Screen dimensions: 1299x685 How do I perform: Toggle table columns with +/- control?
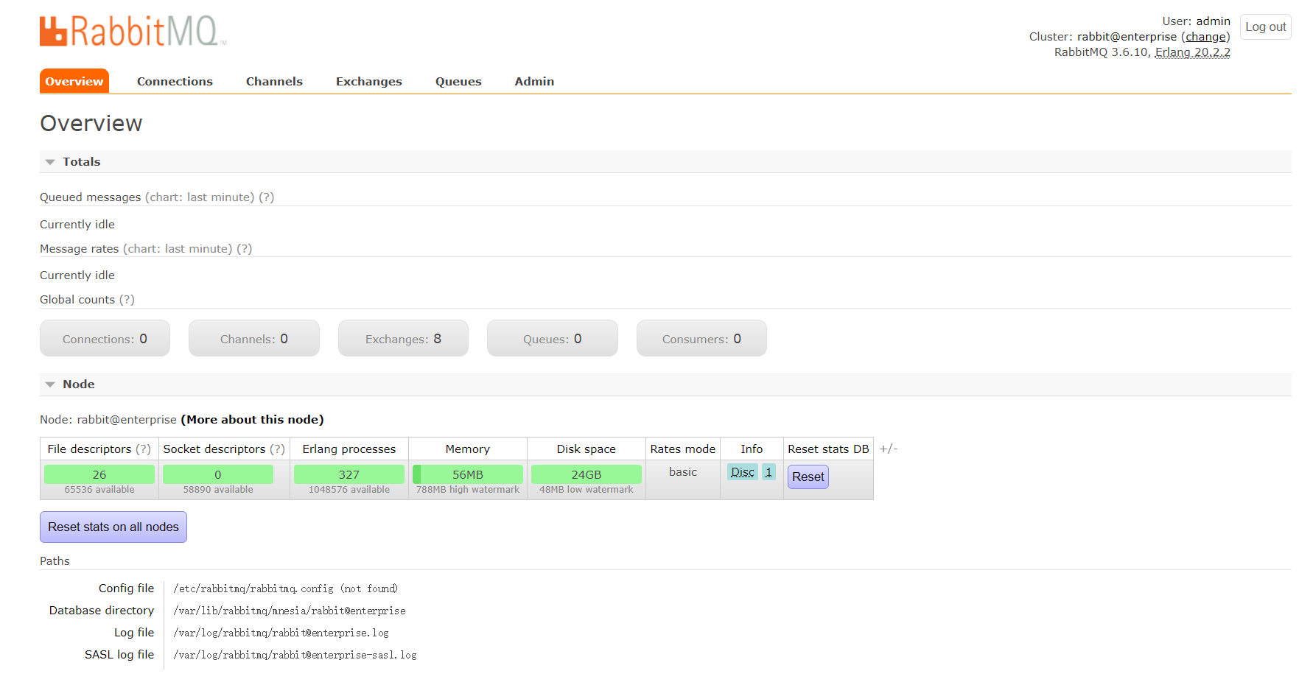889,449
